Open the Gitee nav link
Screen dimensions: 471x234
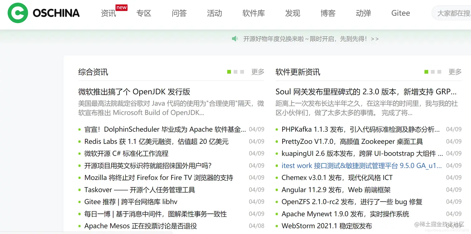(401, 13)
